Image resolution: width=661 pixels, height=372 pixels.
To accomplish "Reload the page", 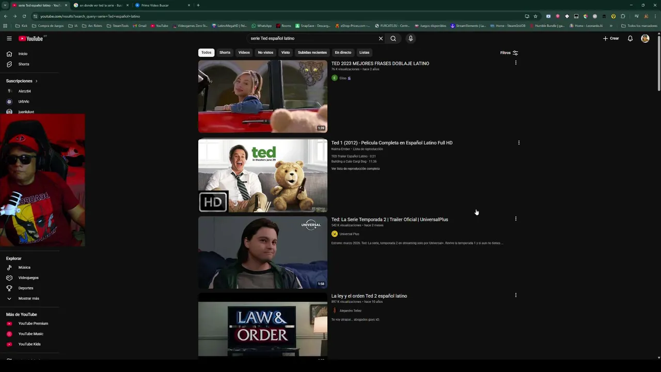I will coord(24,16).
